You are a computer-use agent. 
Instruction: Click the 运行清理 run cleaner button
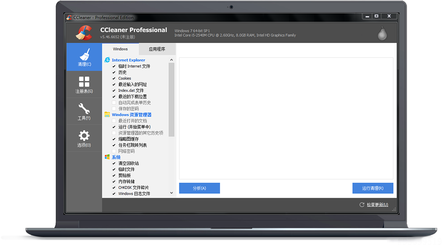(x=373, y=188)
